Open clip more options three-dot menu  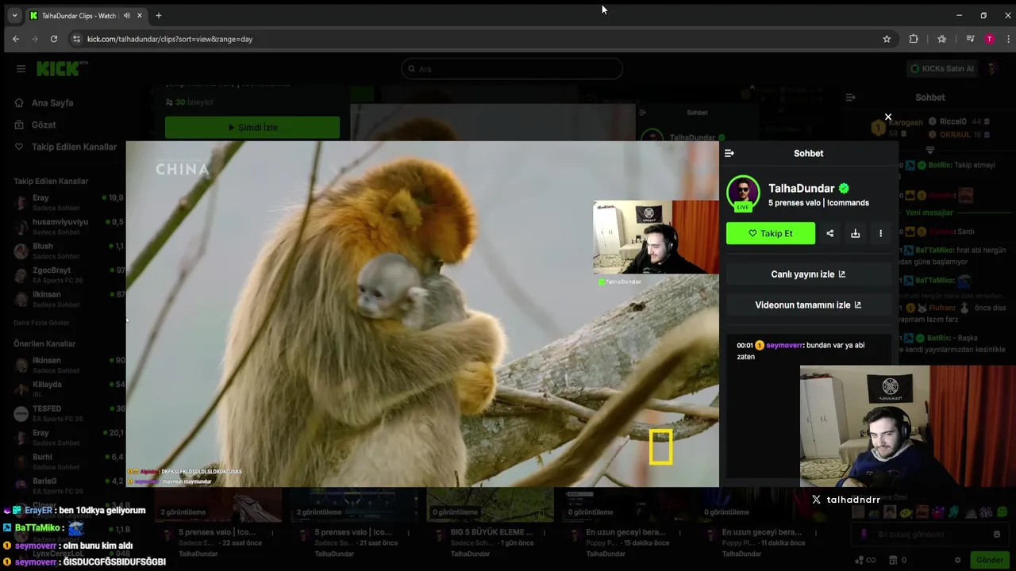(880, 233)
